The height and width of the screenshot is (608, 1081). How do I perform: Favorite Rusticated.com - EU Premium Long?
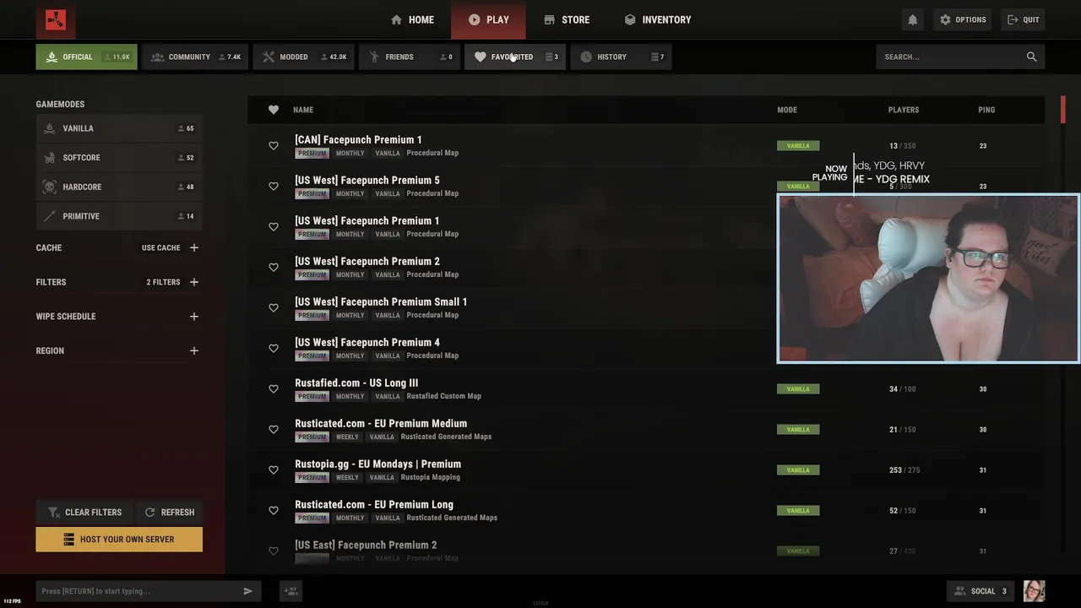tap(273, 511)
